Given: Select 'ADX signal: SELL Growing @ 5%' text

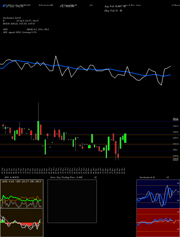Looking at the screenshot, I should click(x=20, y=32).
